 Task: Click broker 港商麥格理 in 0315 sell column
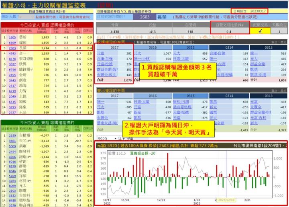pyautogui.click(x=182, y=107)
